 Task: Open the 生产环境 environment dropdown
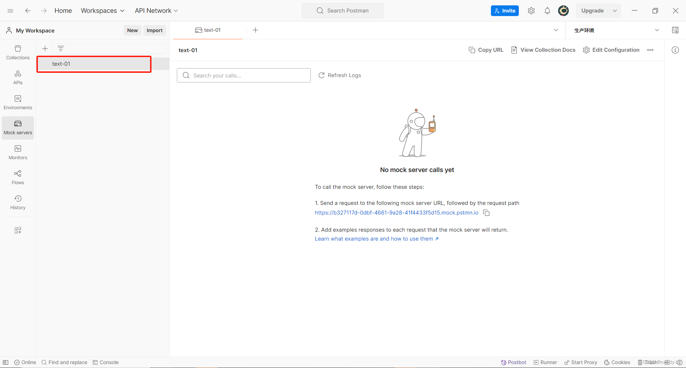click(x=617, y=30)
